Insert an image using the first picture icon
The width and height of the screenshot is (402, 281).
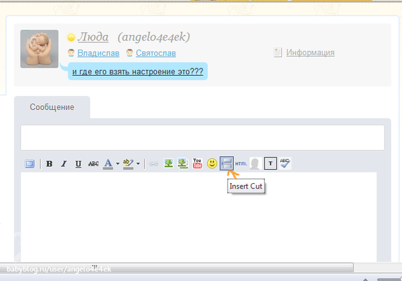[169, 163]
